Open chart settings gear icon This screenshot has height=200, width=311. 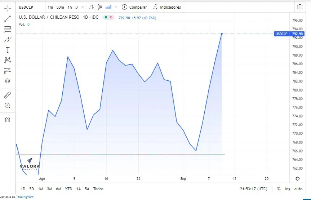point(298,179)
